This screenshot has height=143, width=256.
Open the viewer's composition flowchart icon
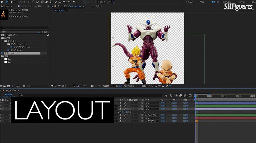click(163, 86)
